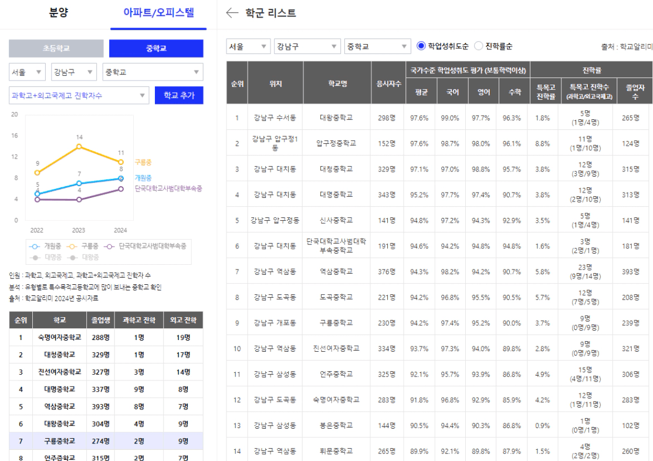Image resolution: width=653 pixels, height=461 pixels.
Task: Toggle 개원중 series in chart legend
Action: pos(45,246)
